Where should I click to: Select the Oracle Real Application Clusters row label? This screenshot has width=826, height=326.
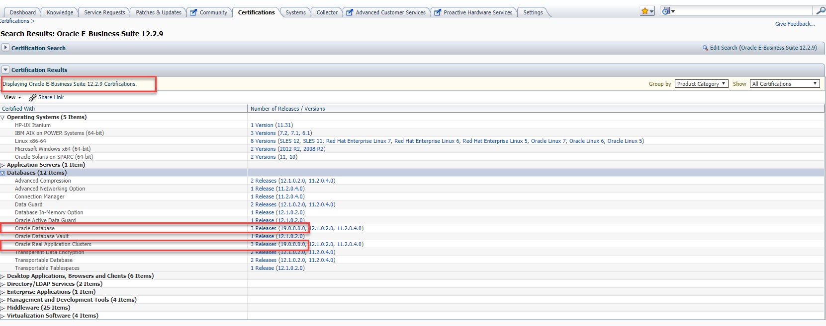[53, 245]
